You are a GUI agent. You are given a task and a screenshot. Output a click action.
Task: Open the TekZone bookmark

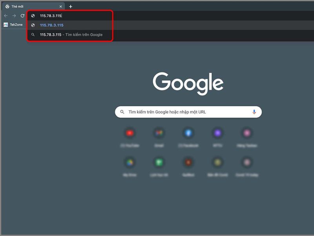(x=13, y=25)
